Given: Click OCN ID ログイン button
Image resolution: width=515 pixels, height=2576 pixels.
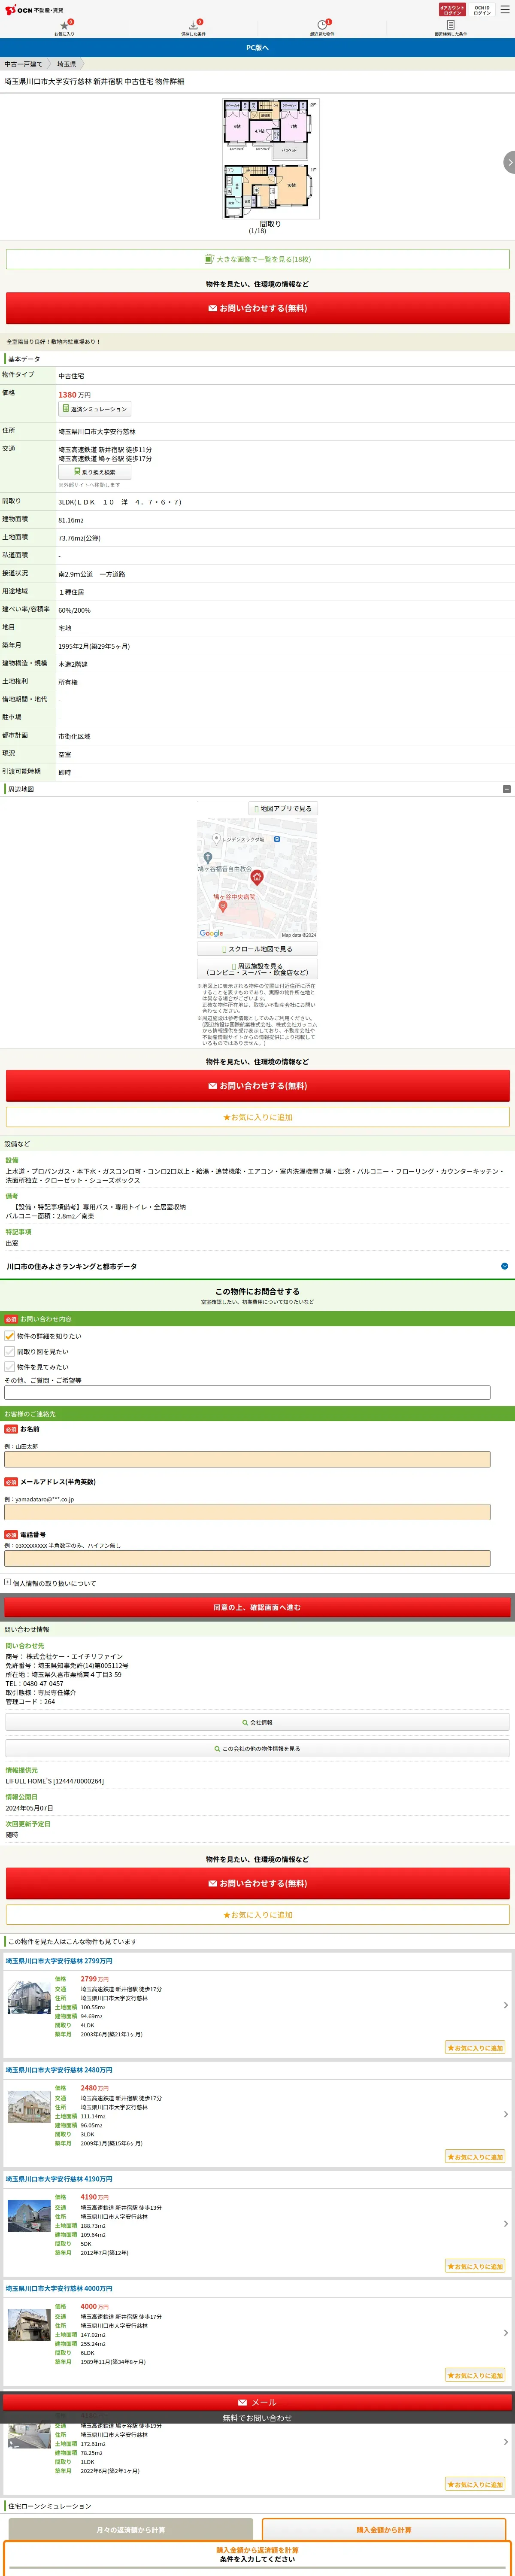Looking at the screenshot, I should (x=482, y=10).
